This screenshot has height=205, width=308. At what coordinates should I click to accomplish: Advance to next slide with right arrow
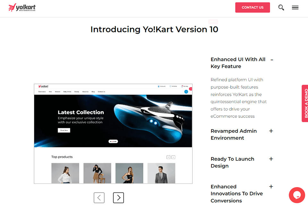(x=118, y=198)
